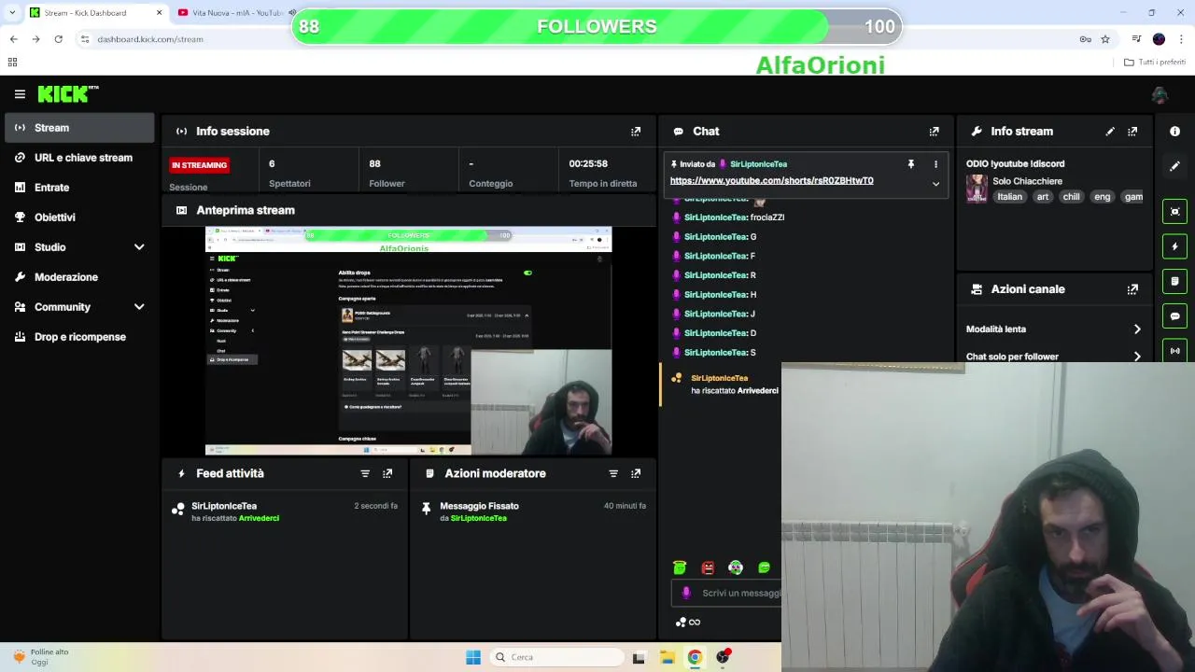Unpin the pinned chat message
Image resolution: width=1195 pixels, height=672 pixels.
coord(911,164)
